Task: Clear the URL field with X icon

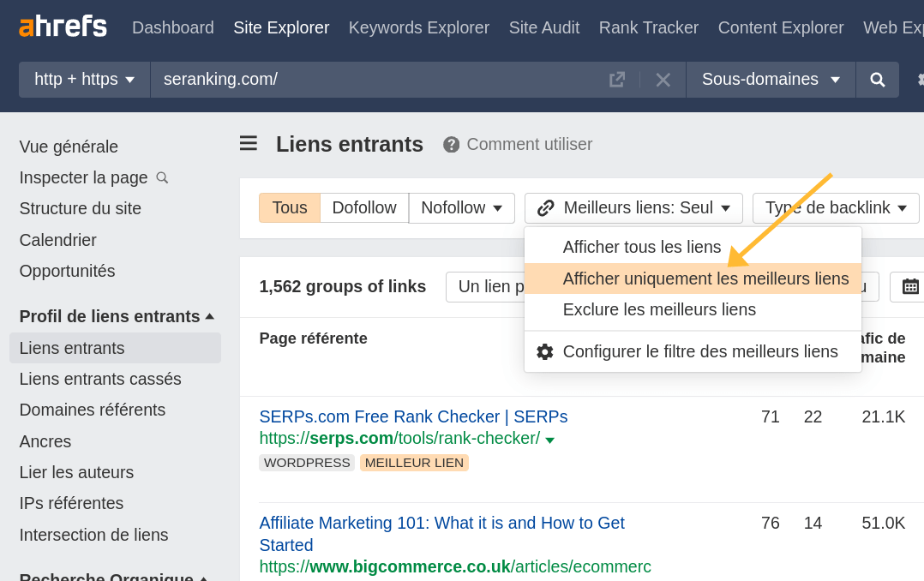Action: [x=663, y=80]
